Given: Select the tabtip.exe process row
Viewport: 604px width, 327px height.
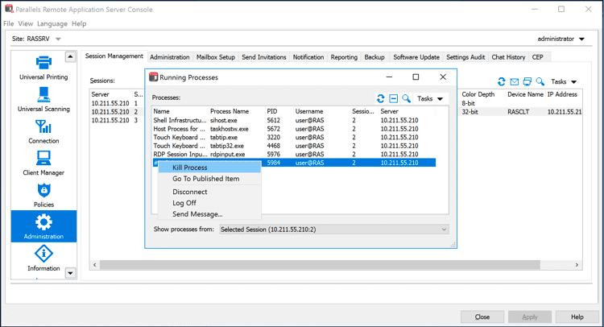Looking at the screenshot, I should tap(294, 138).
